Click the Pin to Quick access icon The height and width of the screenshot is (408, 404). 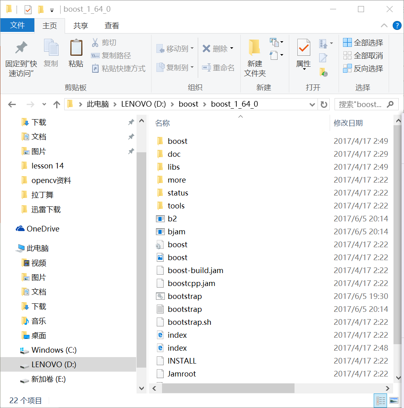21,48
